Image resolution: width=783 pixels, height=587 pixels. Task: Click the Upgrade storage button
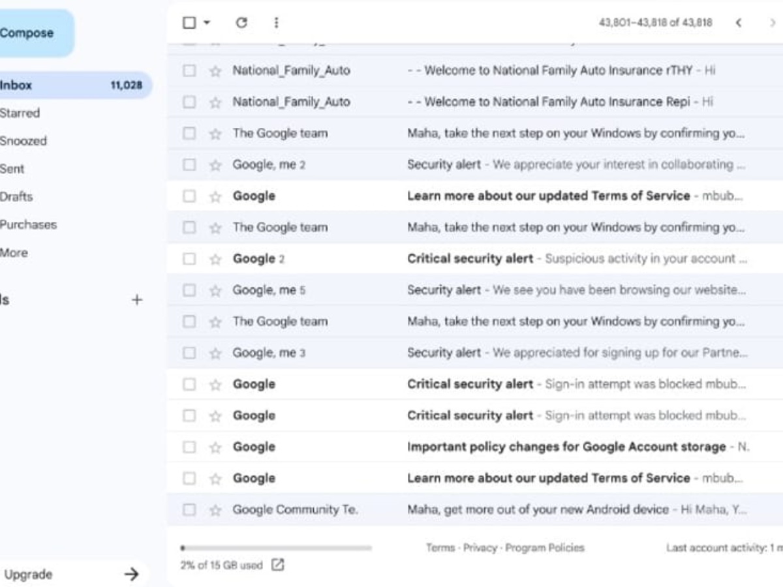(73, 574)
